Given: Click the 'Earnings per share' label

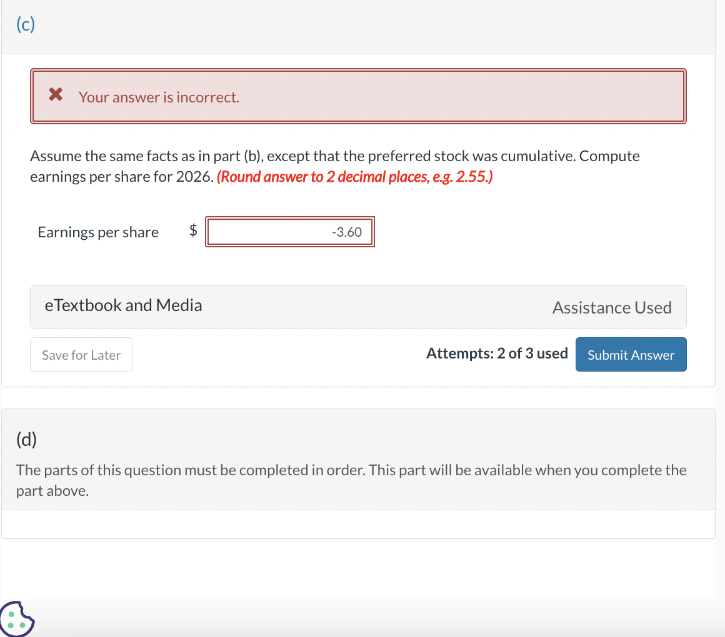Looking at the screenshot, I should click(x=98, y=232).
